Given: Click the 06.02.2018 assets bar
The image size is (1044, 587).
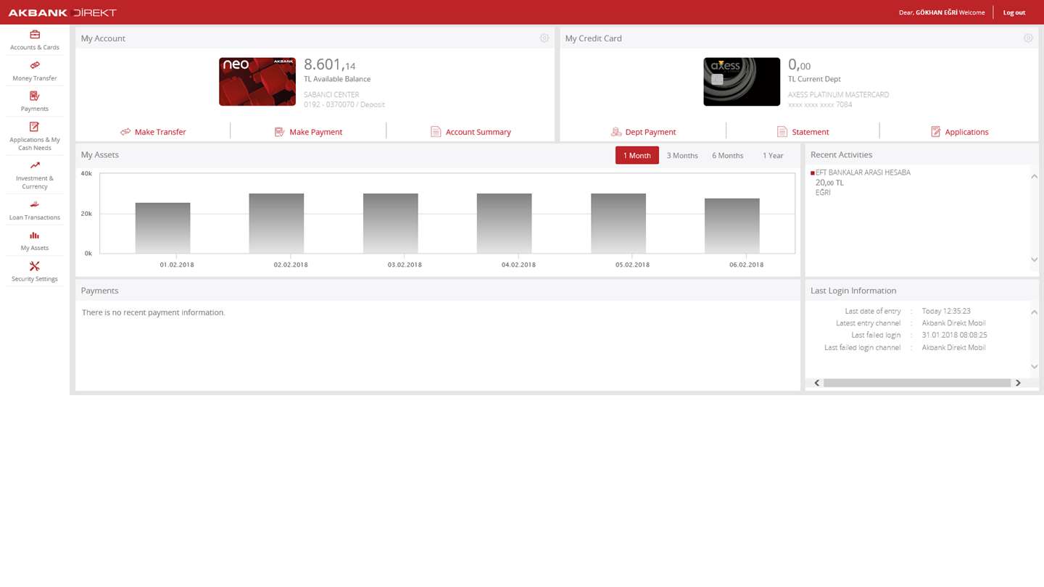Looking at the screenshot, I should tap(732, 226).
